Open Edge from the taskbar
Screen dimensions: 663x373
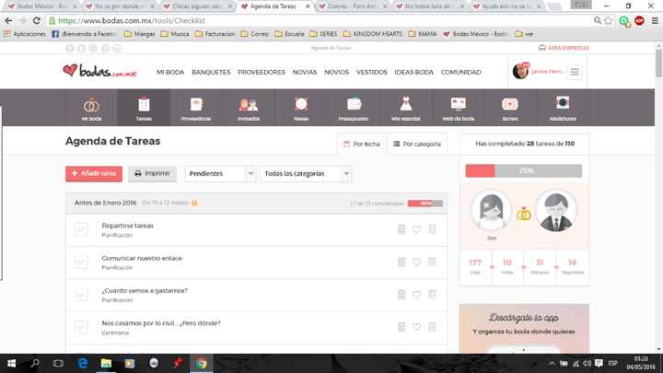pos(83,363)
